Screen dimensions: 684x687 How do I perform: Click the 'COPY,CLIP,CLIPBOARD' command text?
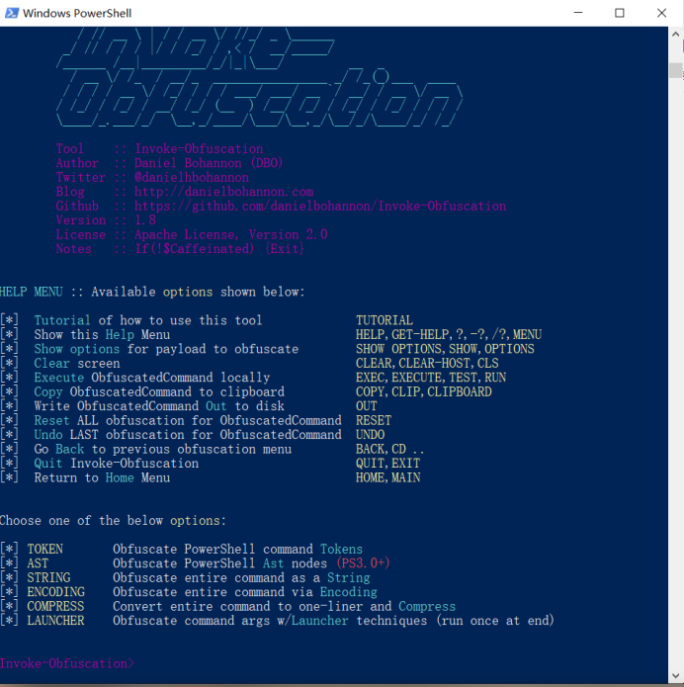tap(424, 391)
